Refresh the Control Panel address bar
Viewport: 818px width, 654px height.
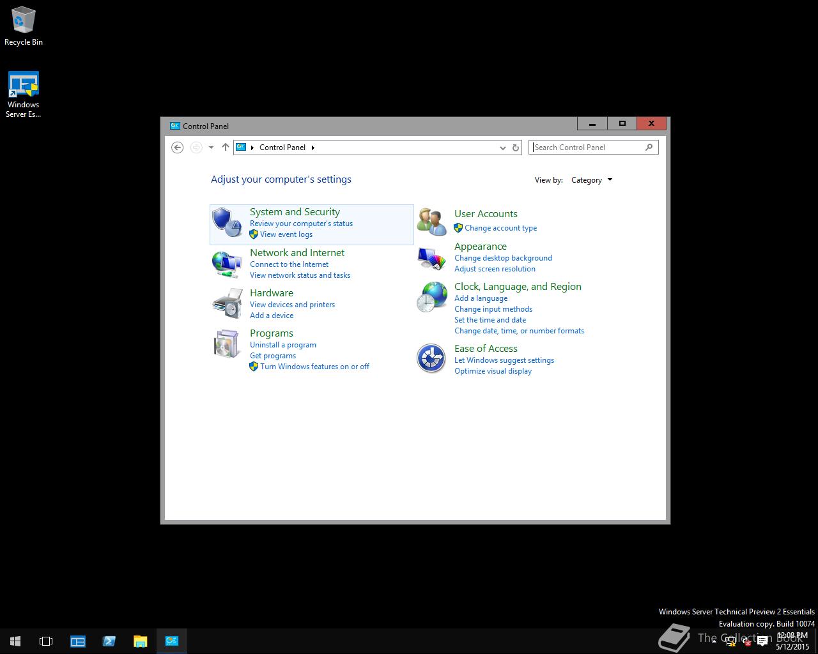516,148
